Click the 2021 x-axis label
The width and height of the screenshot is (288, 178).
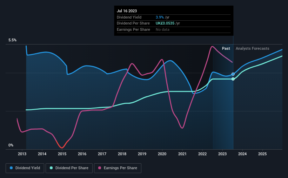[x=182, y=154]
